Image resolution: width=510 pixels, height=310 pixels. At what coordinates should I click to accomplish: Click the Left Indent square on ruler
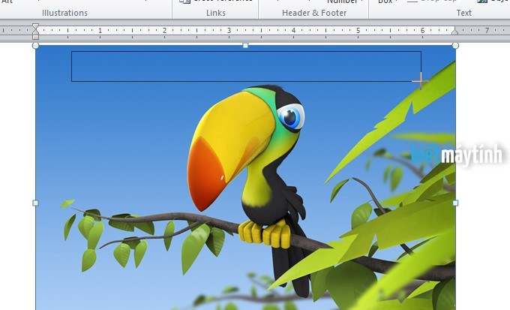(x=35, y=37)
